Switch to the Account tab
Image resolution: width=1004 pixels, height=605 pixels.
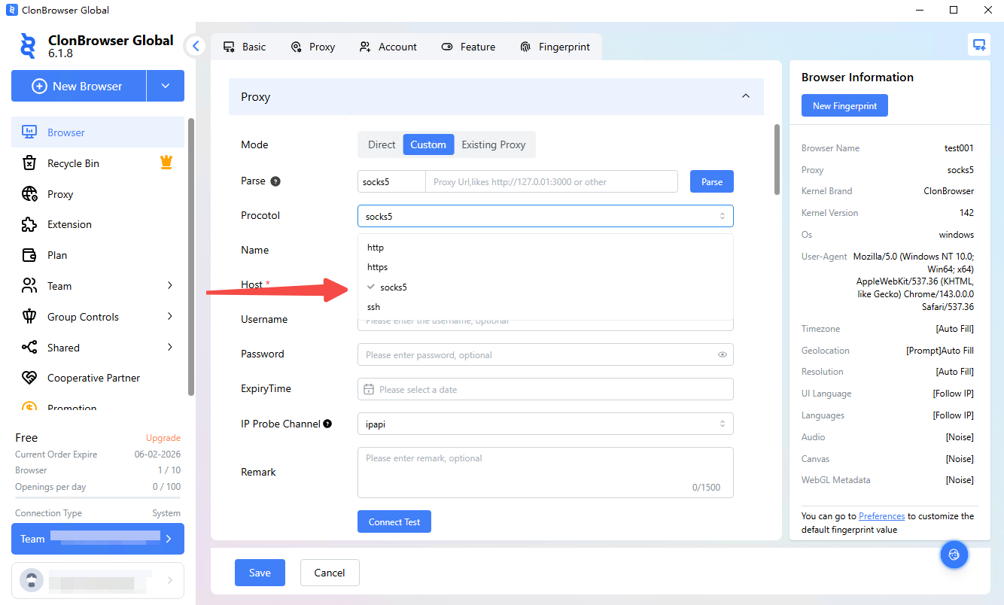point(388,47)
